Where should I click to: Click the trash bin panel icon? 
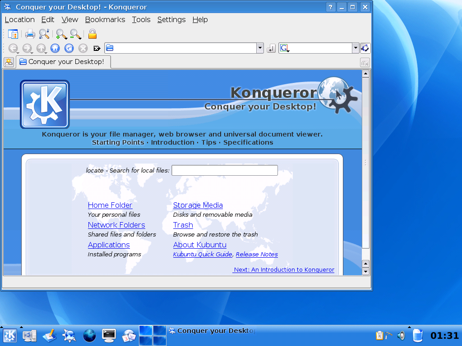pos(417,335)
